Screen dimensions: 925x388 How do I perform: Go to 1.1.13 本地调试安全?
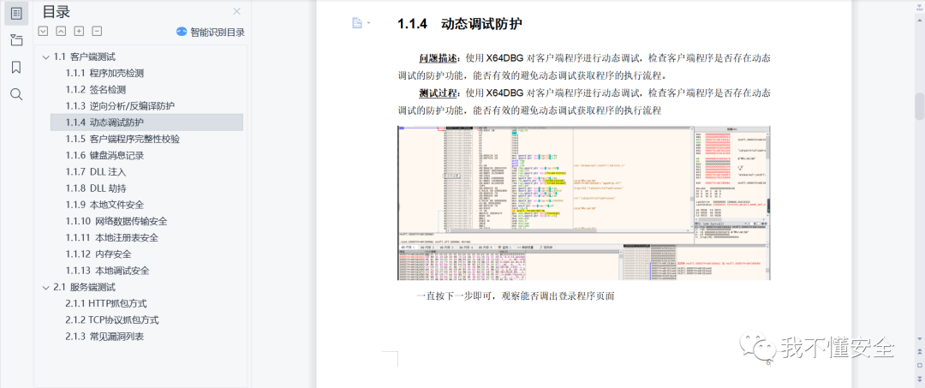coord(107,272)
